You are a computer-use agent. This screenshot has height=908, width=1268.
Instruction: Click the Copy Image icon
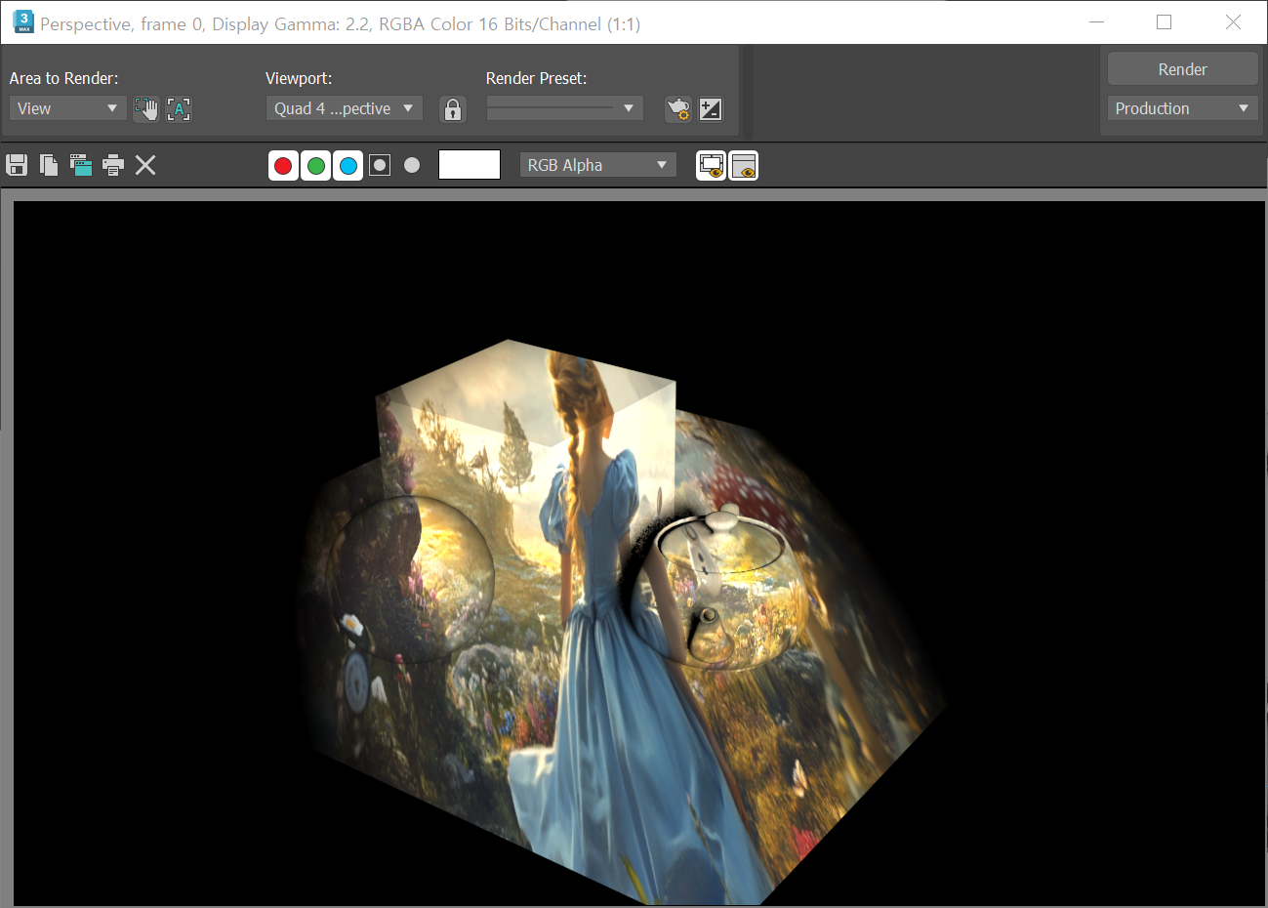point(49,165)
